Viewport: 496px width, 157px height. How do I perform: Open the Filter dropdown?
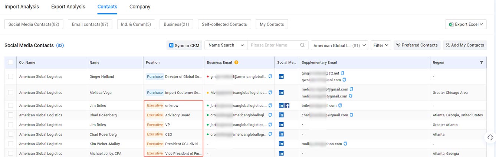pos(381,45)
